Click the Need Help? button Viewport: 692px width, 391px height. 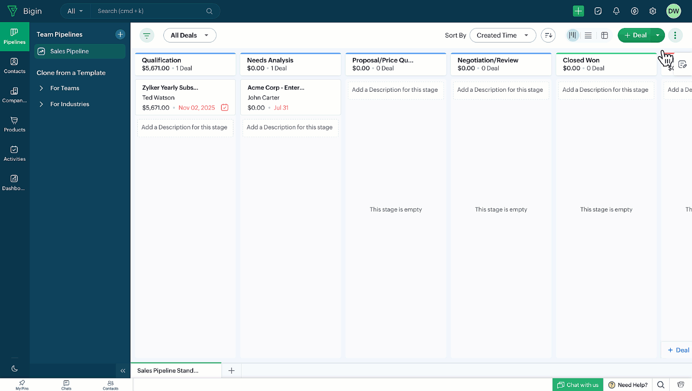628,385
